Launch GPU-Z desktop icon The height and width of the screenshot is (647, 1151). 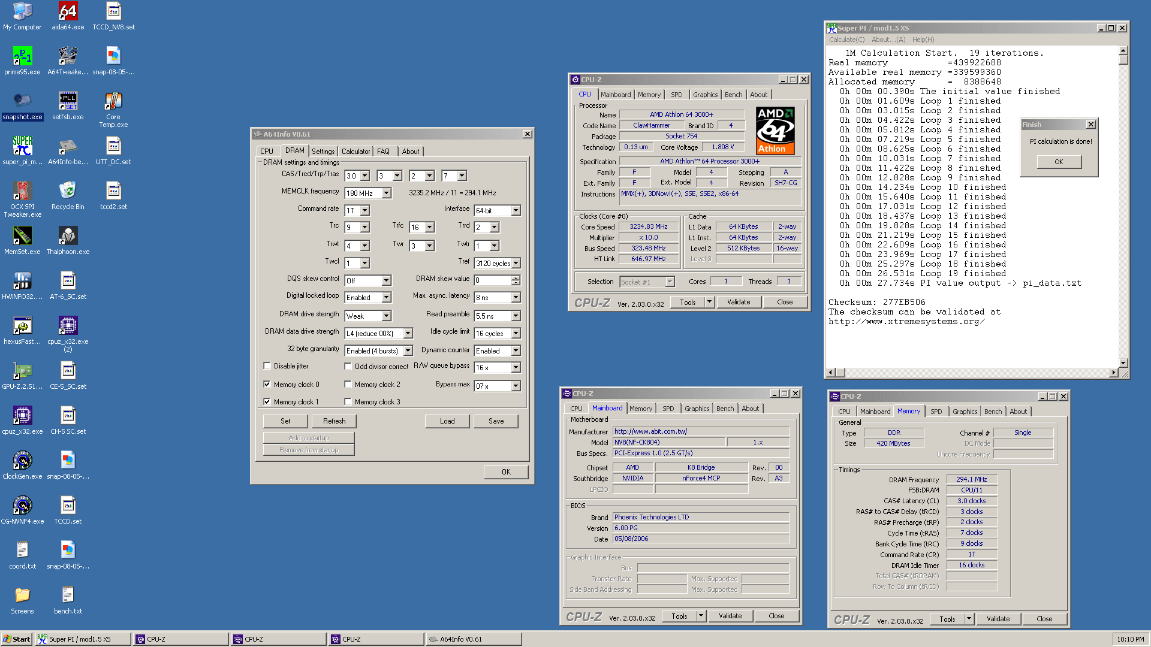pos(22,376)
